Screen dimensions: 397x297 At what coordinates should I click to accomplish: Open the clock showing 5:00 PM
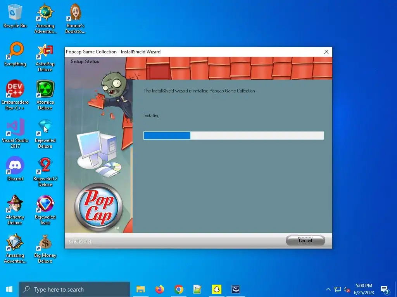coord(364,289)
